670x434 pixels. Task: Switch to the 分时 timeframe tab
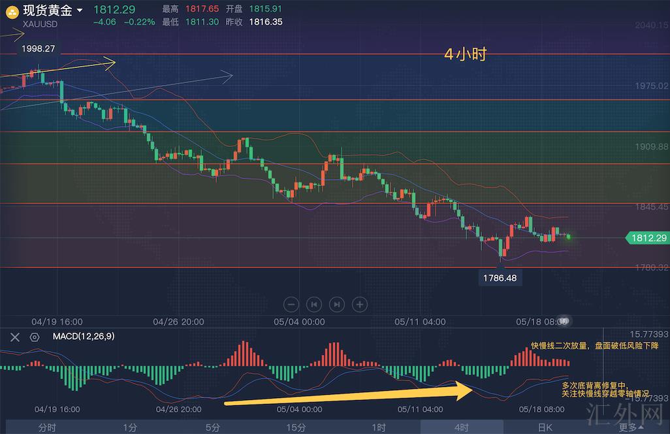tap(47, 427)
